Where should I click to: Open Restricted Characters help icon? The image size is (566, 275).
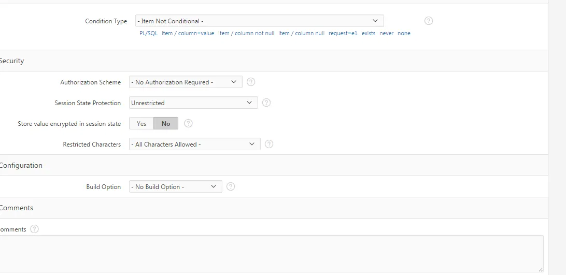click(269, 144)
